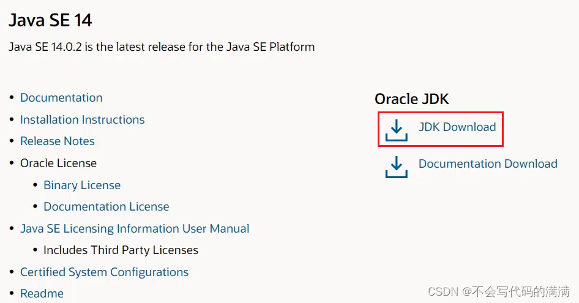This screenshot has width=579, height=303.
Task: View the Release Notes link
Action: pyautogui.click(x=58, y=141)
